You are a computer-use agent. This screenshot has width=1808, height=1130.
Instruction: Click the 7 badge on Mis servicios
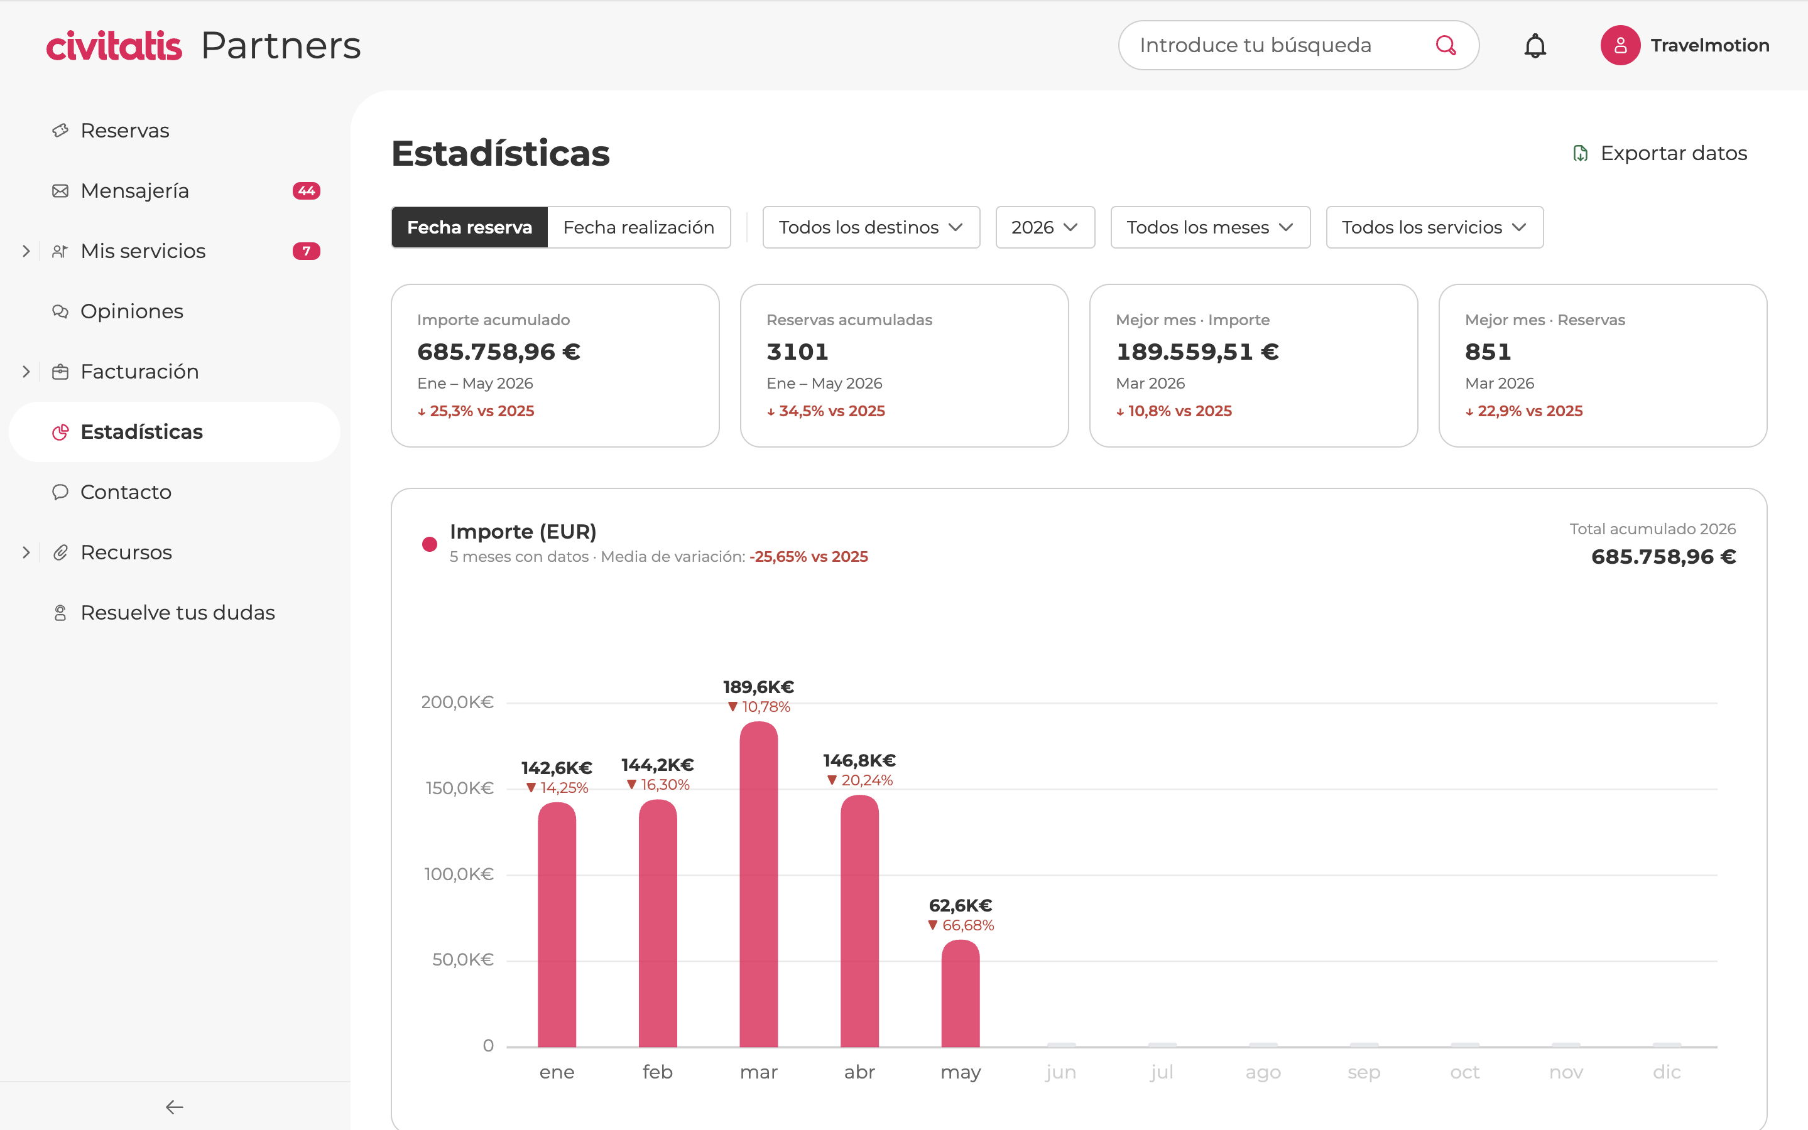pos(306,252)
